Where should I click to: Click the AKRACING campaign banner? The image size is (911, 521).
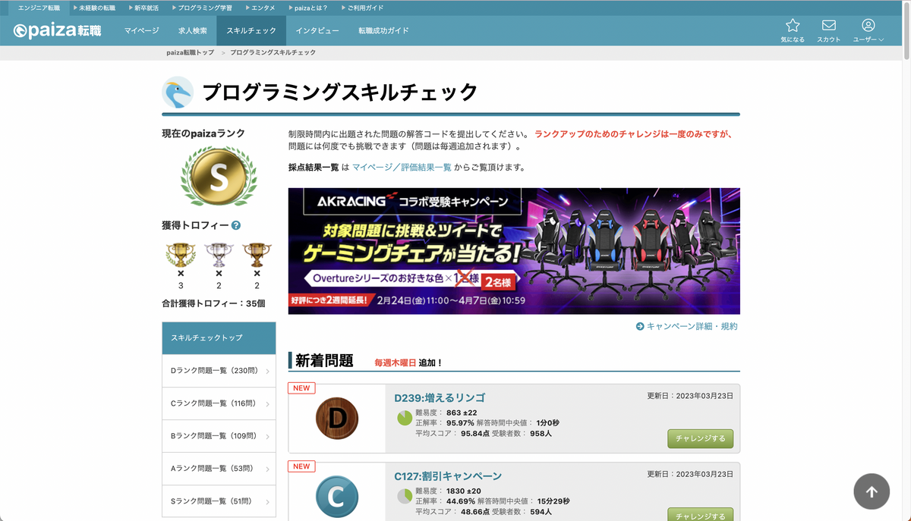click(514, 251)
